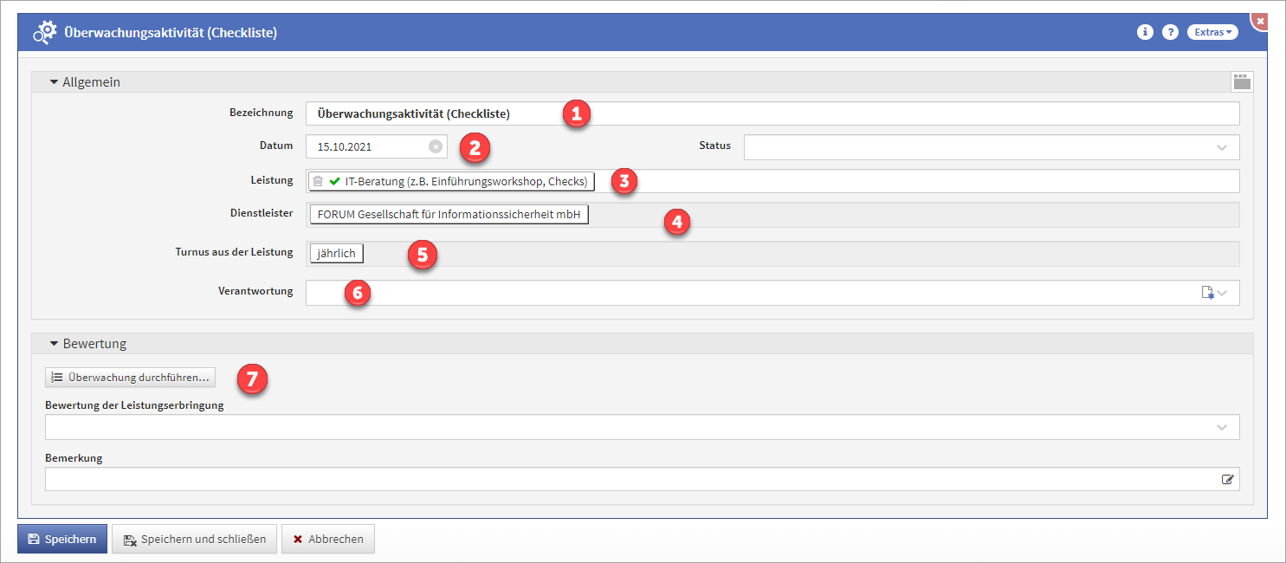Collapse the Bewertung section
The height and width of the screenshot is (563, 1286).
[54, 344]
